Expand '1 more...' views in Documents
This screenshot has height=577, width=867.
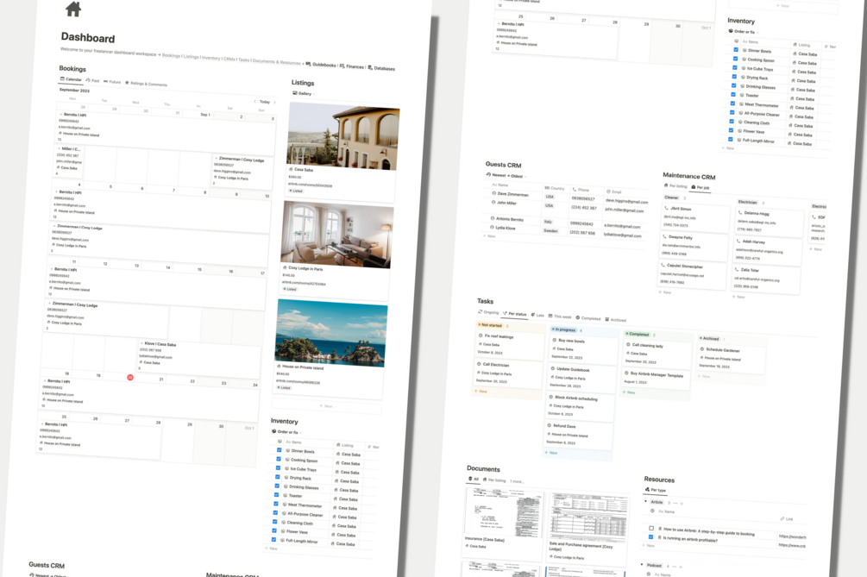tap(517, 481)
